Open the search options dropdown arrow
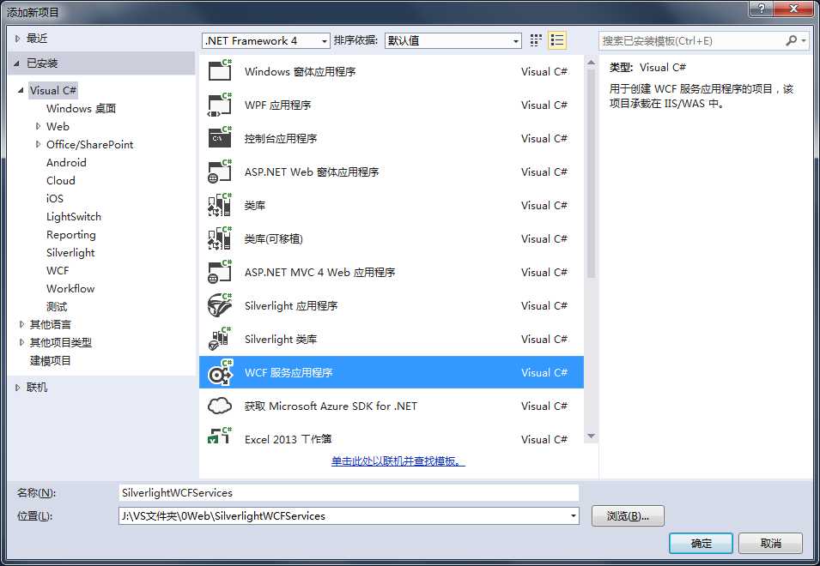Viewport: 820px width, 566px height. tap(804, 40)
